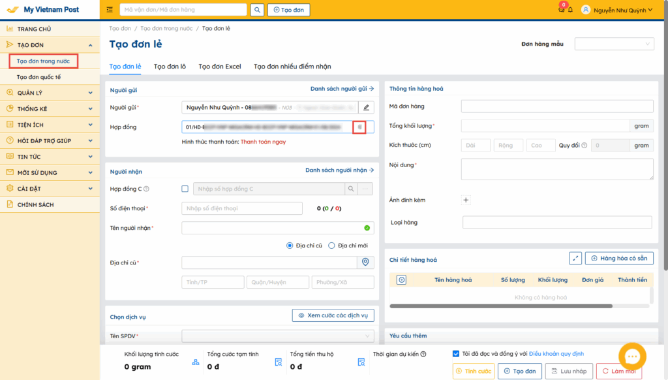Click the search magnifier icon in top bar
668x380 pixels.
pyautogui.click(x=257, y=10)
